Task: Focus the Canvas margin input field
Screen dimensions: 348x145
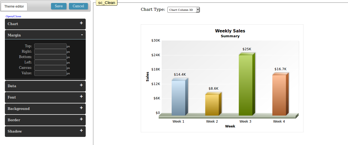Action: click(x=50, y=68)
